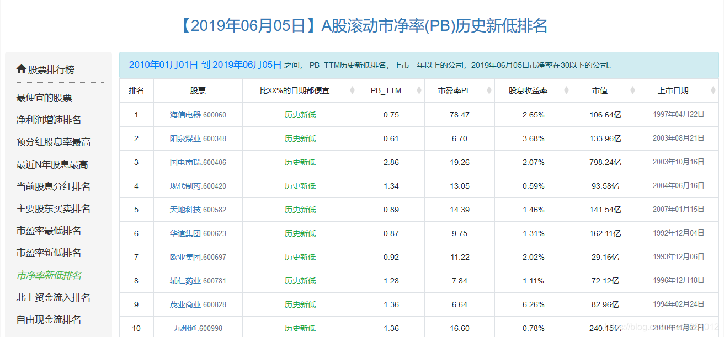This screenshot has height=337, width=724.
Task: Click the home icon beside 股票排行榜
Action: click(x=22, y=69)
